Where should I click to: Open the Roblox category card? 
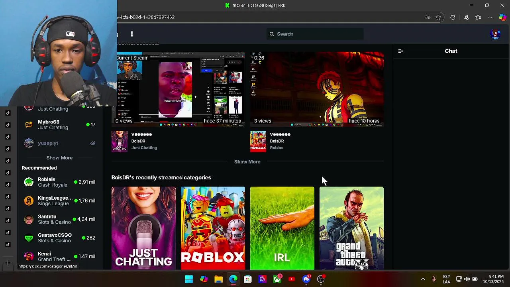[x=213, y=228]
